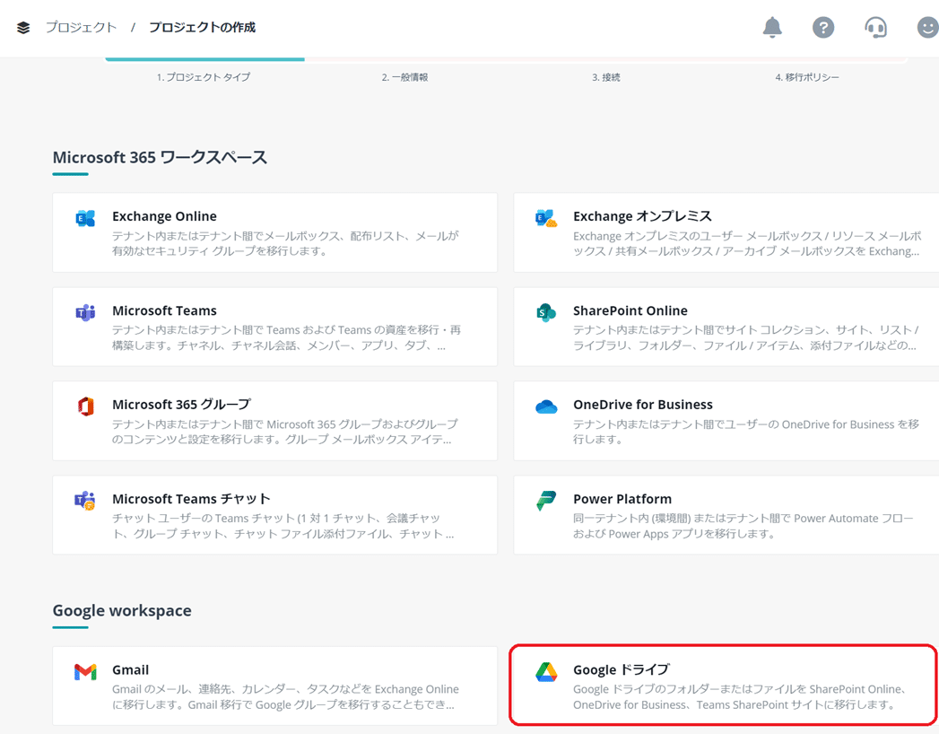Click the stacked layers logo icon
This screenshot has height=734, width=939.
click(x=23, y=28)
